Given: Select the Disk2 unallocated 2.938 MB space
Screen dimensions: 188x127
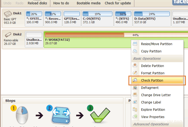Looking at the screenshot, I should tap(34, 39).
